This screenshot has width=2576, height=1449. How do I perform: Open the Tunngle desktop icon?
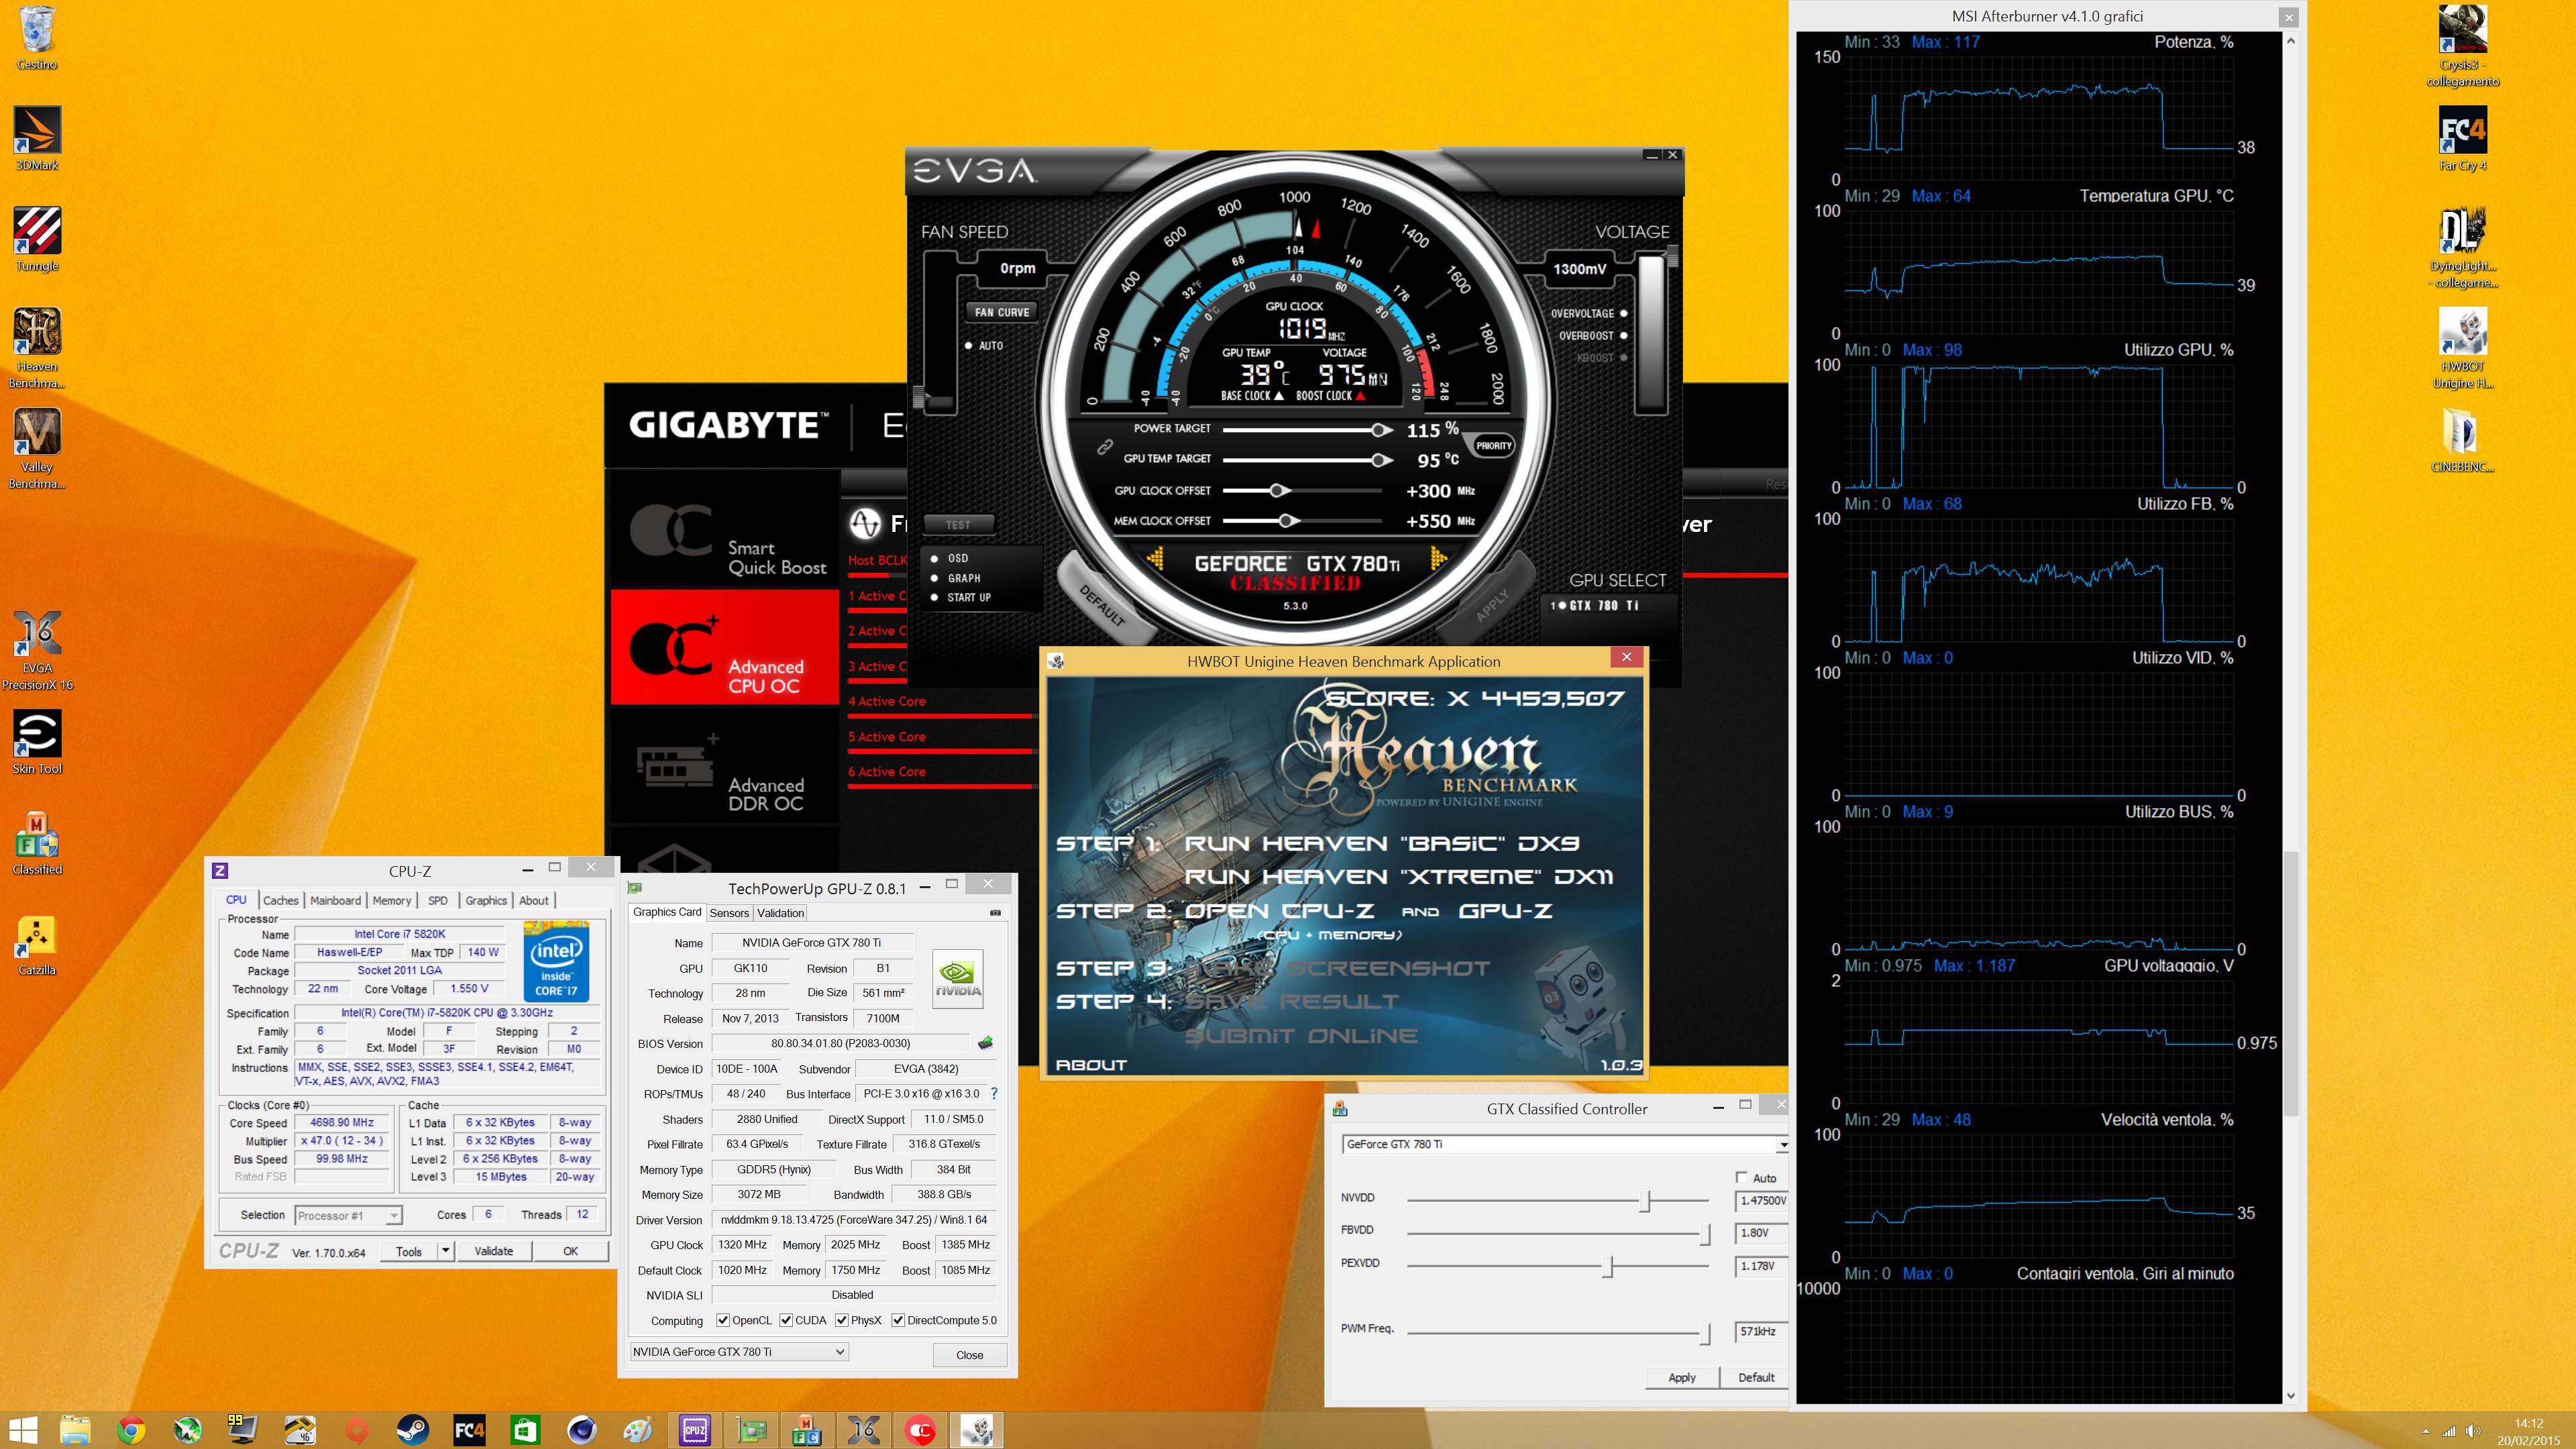(x=37, y=239)
